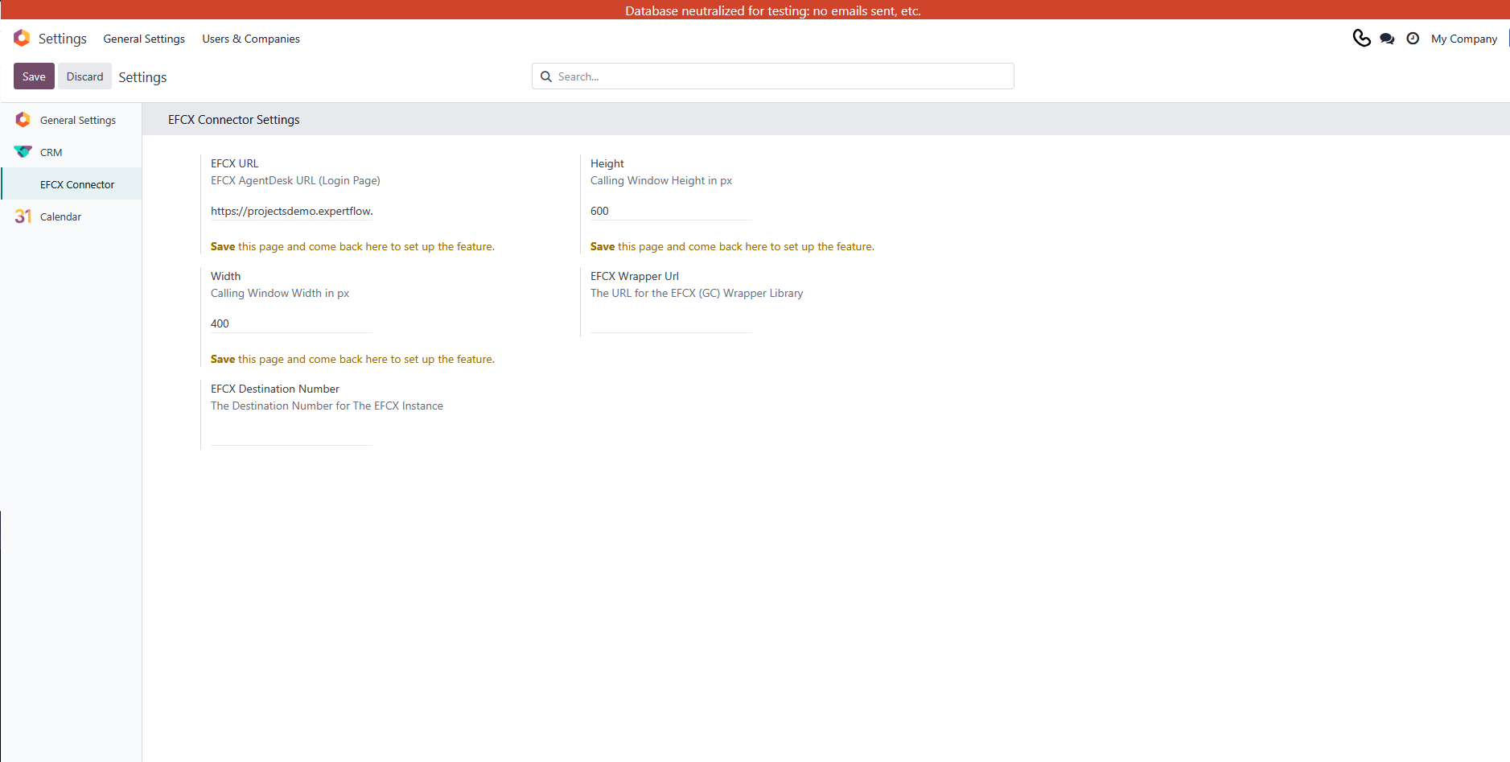
Task: Click the Calendar 31 icon in sidebar
Action: click(x=23, y=216)
